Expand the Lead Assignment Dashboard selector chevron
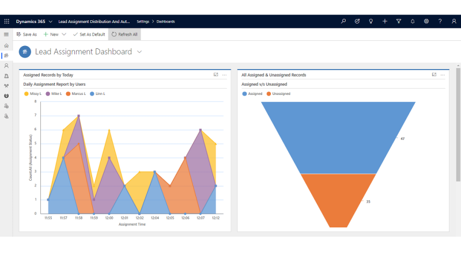 pos(139,52)
